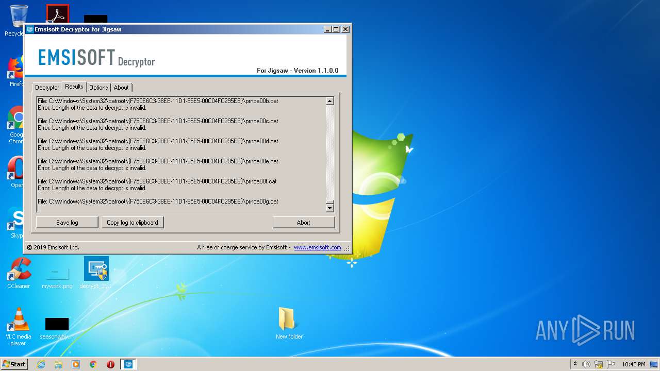Open the Opera desktop shortcut
This screenshot has height=371, width=660.
pos(16,168)
